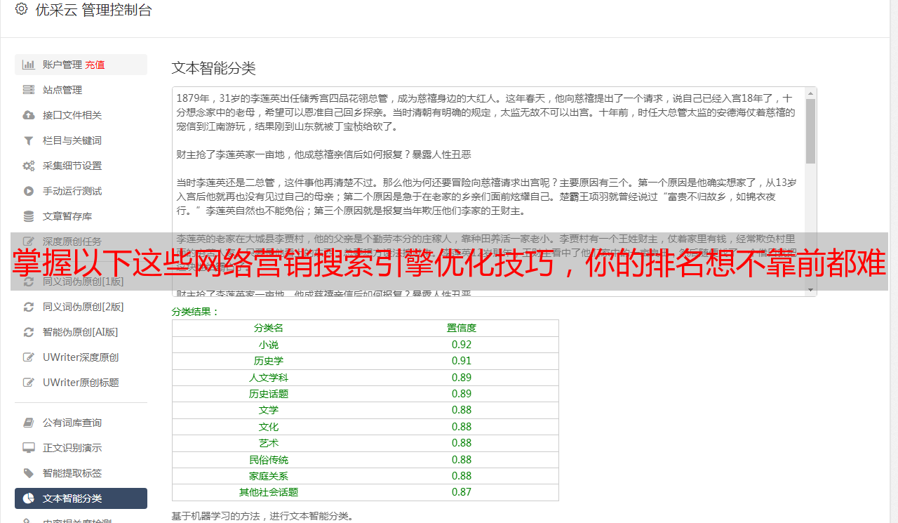
Task: Click the cogs icon for 采集细节设置
Action: click(29, 166)
